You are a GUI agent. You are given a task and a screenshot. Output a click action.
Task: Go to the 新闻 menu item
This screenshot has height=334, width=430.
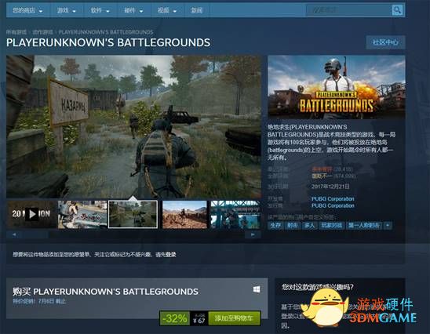point(196,10)
